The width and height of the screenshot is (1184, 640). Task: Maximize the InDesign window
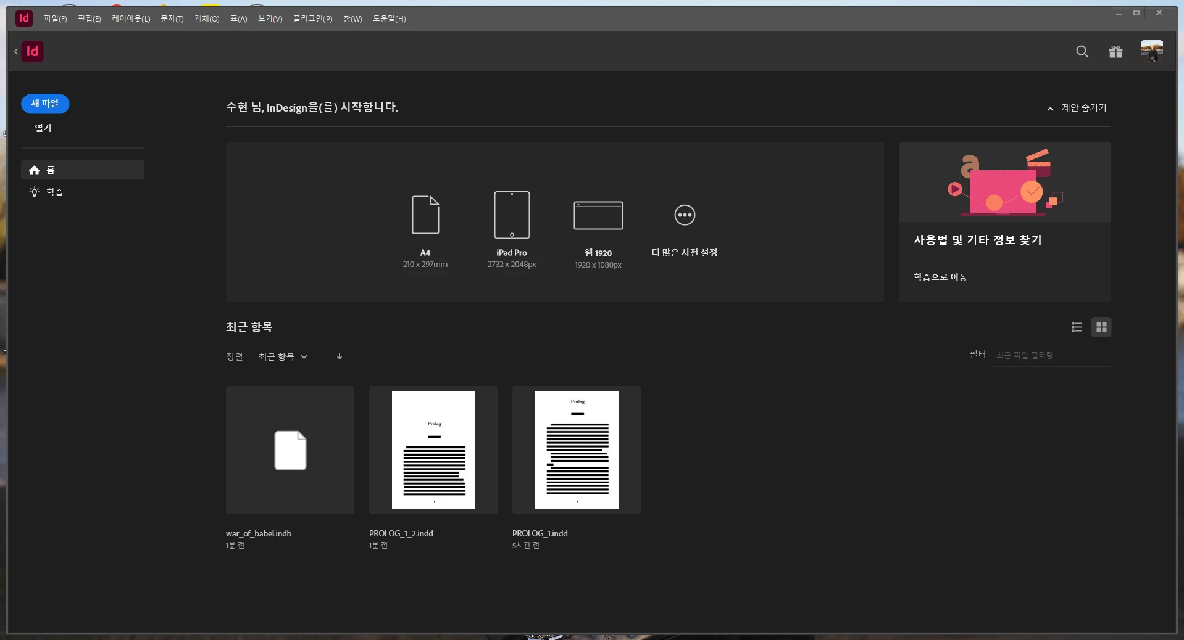coord(1136,13)
